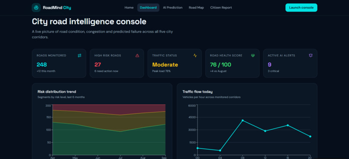Viewport: 349px width, 159px height.
Task: Click the 9 active alerts value
Action: (269, 65)
